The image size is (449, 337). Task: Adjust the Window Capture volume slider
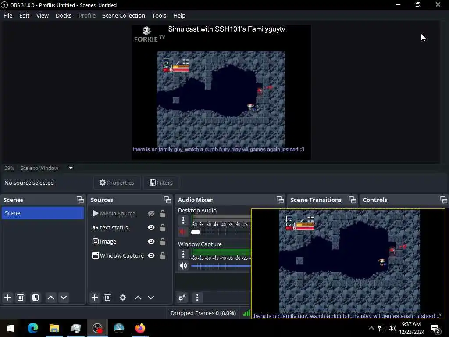[221, 266]
